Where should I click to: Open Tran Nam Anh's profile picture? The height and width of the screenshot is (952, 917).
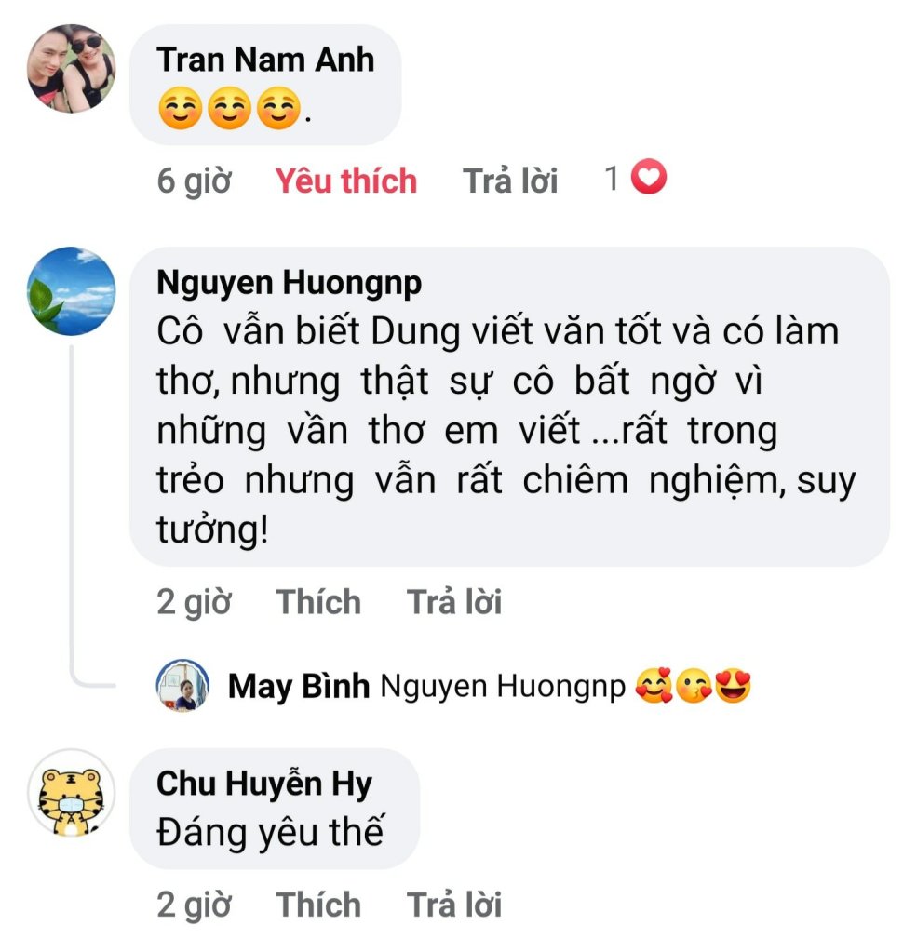72,68
